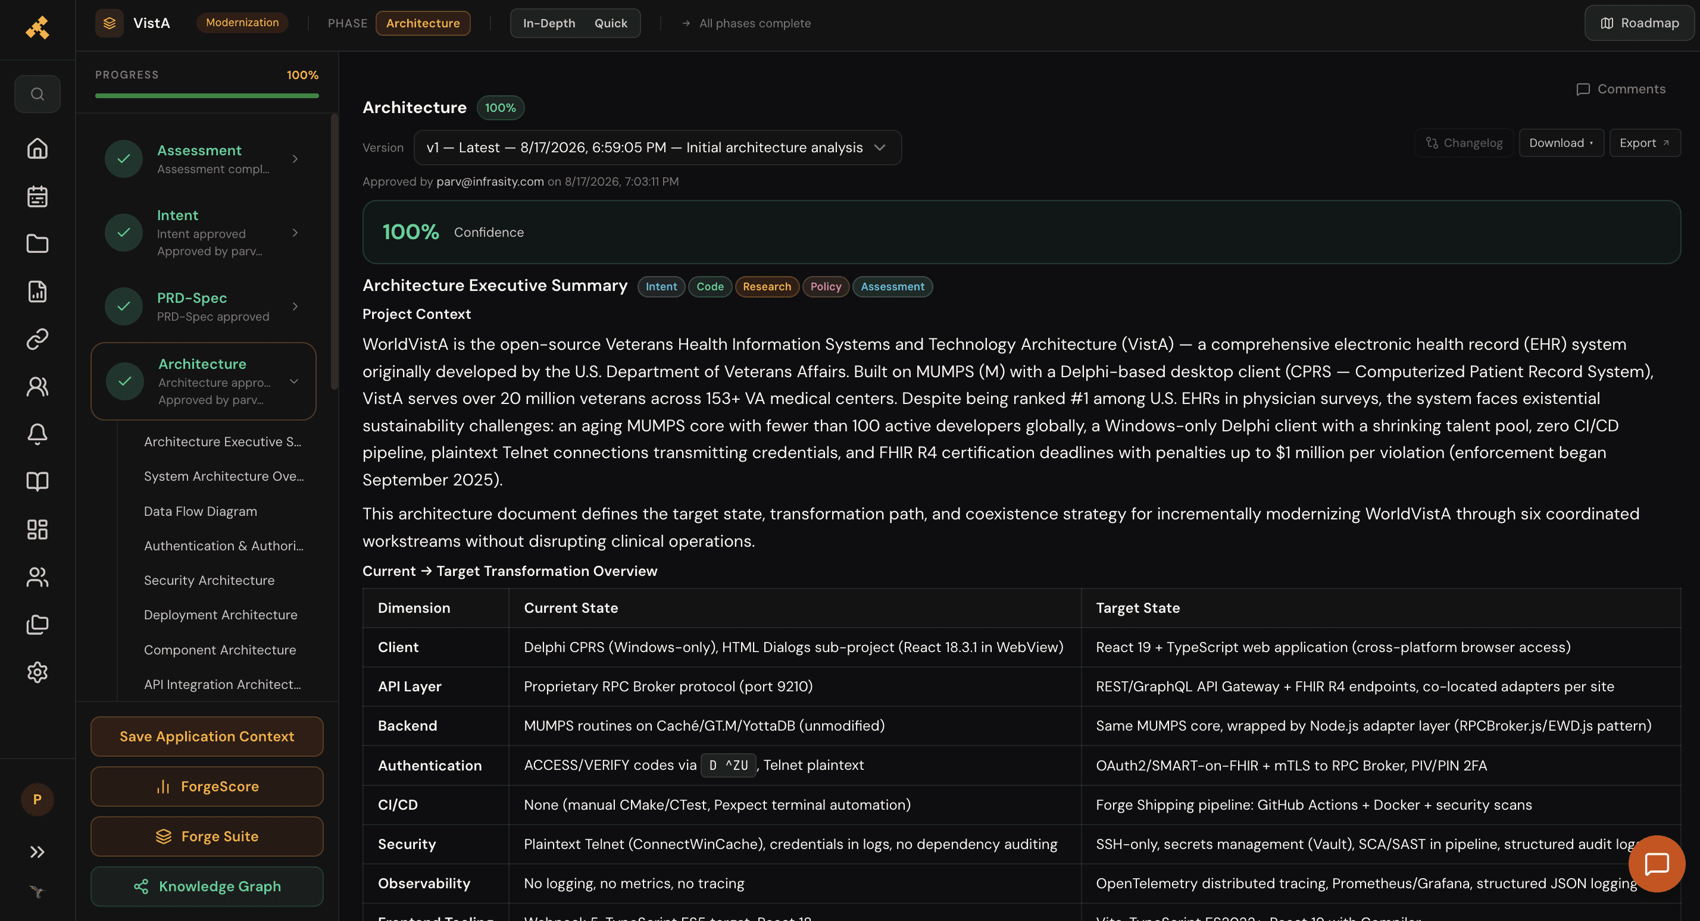Image resolution: width=1700 pixels, height=921 pixels.
Task: Click the Policy source tag
Action: click(x=826, y=286)
